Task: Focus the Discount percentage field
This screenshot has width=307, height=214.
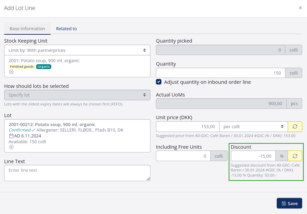Action: click(x=253, y=156)
